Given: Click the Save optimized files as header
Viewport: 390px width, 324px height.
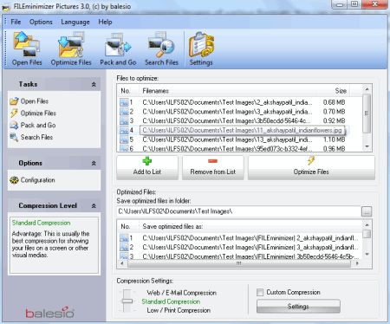Looking at the screenshot, I should coord(250,227).
